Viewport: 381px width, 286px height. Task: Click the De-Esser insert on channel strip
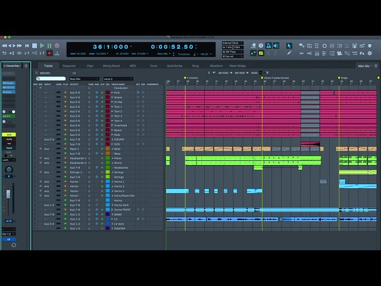click(x=9, y=92)
